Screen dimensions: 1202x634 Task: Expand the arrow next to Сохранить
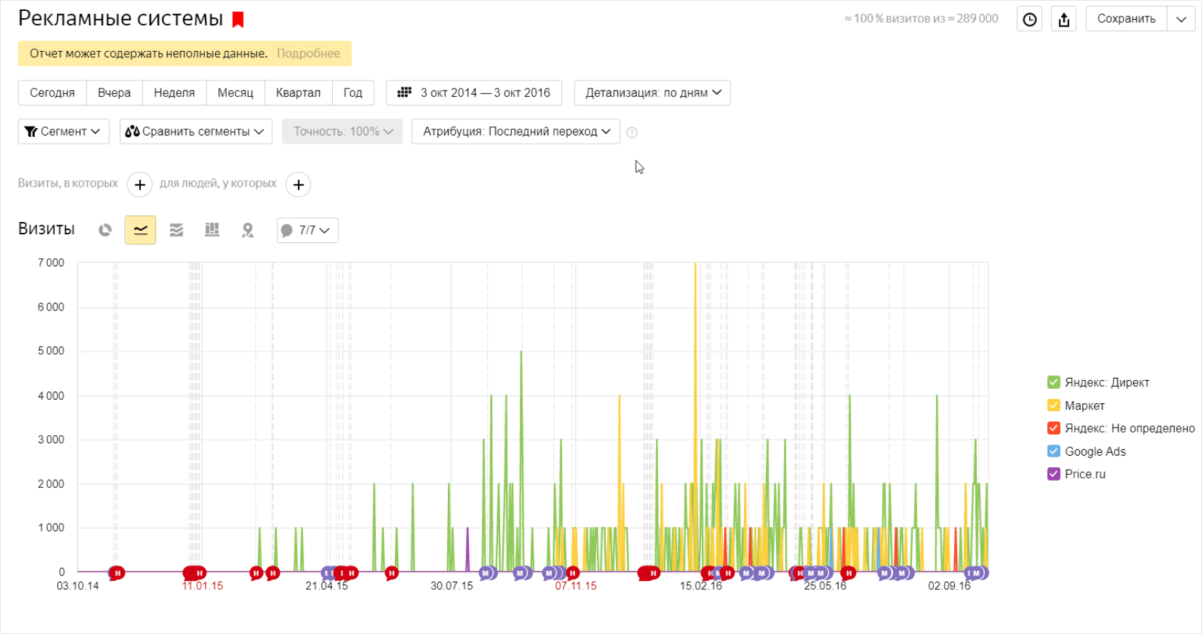[1181, 19]
